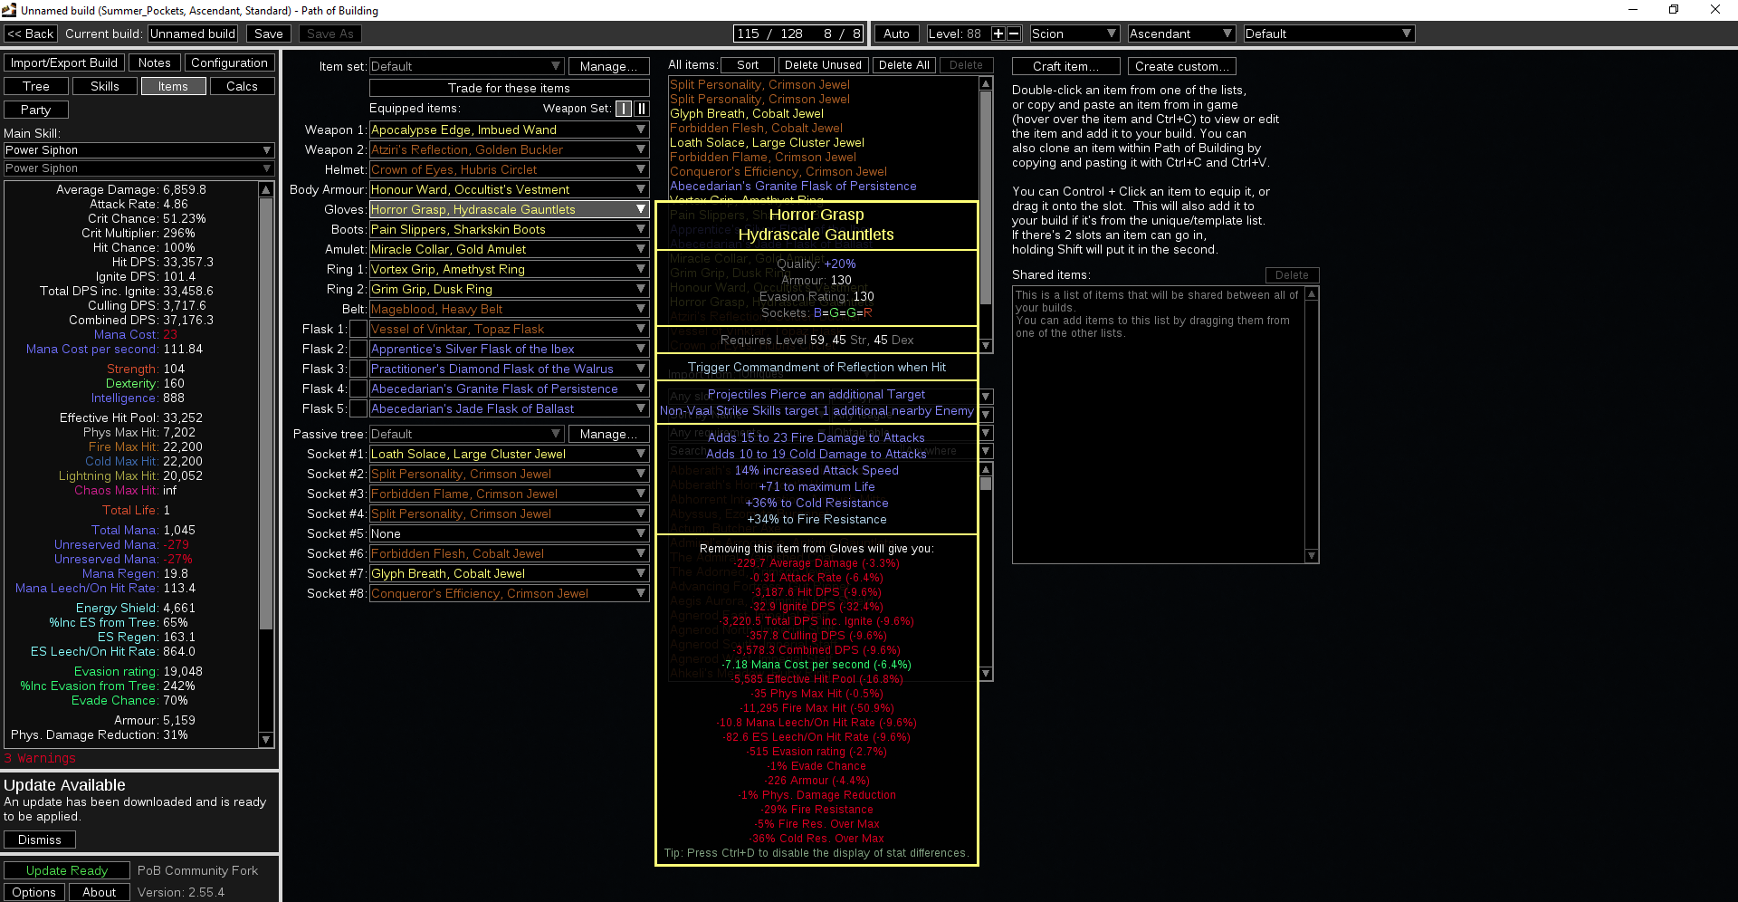
Task: Expand the Item set dropdown
Action: [467, 66]
